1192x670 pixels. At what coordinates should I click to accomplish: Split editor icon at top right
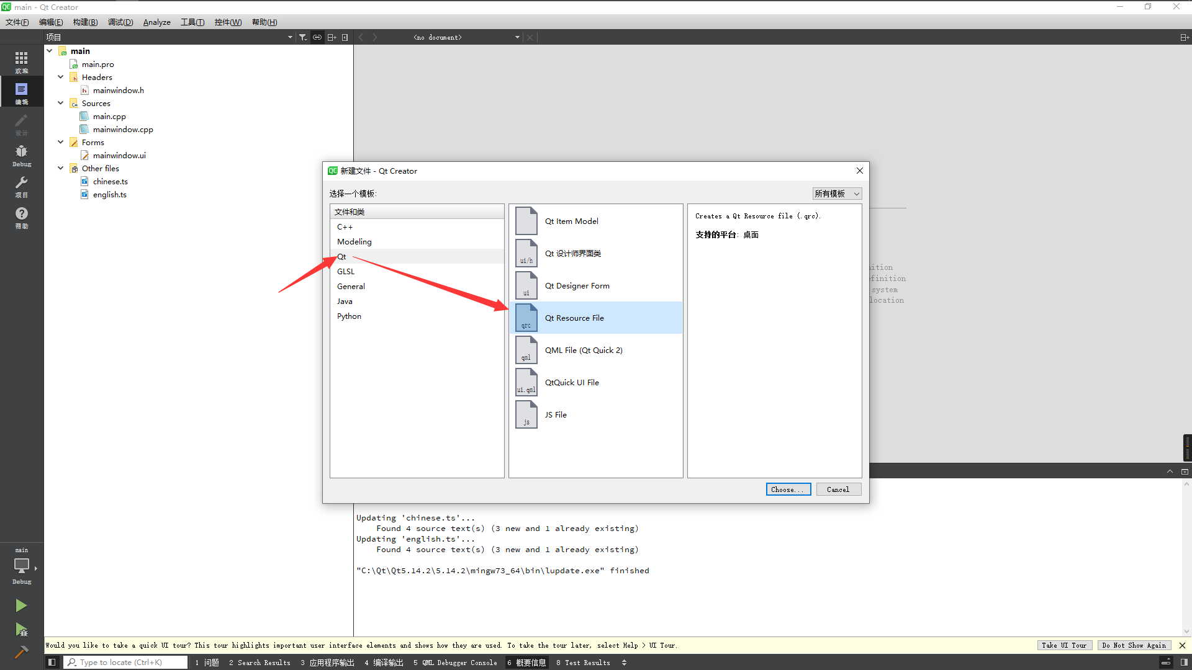pos(1184,37)
